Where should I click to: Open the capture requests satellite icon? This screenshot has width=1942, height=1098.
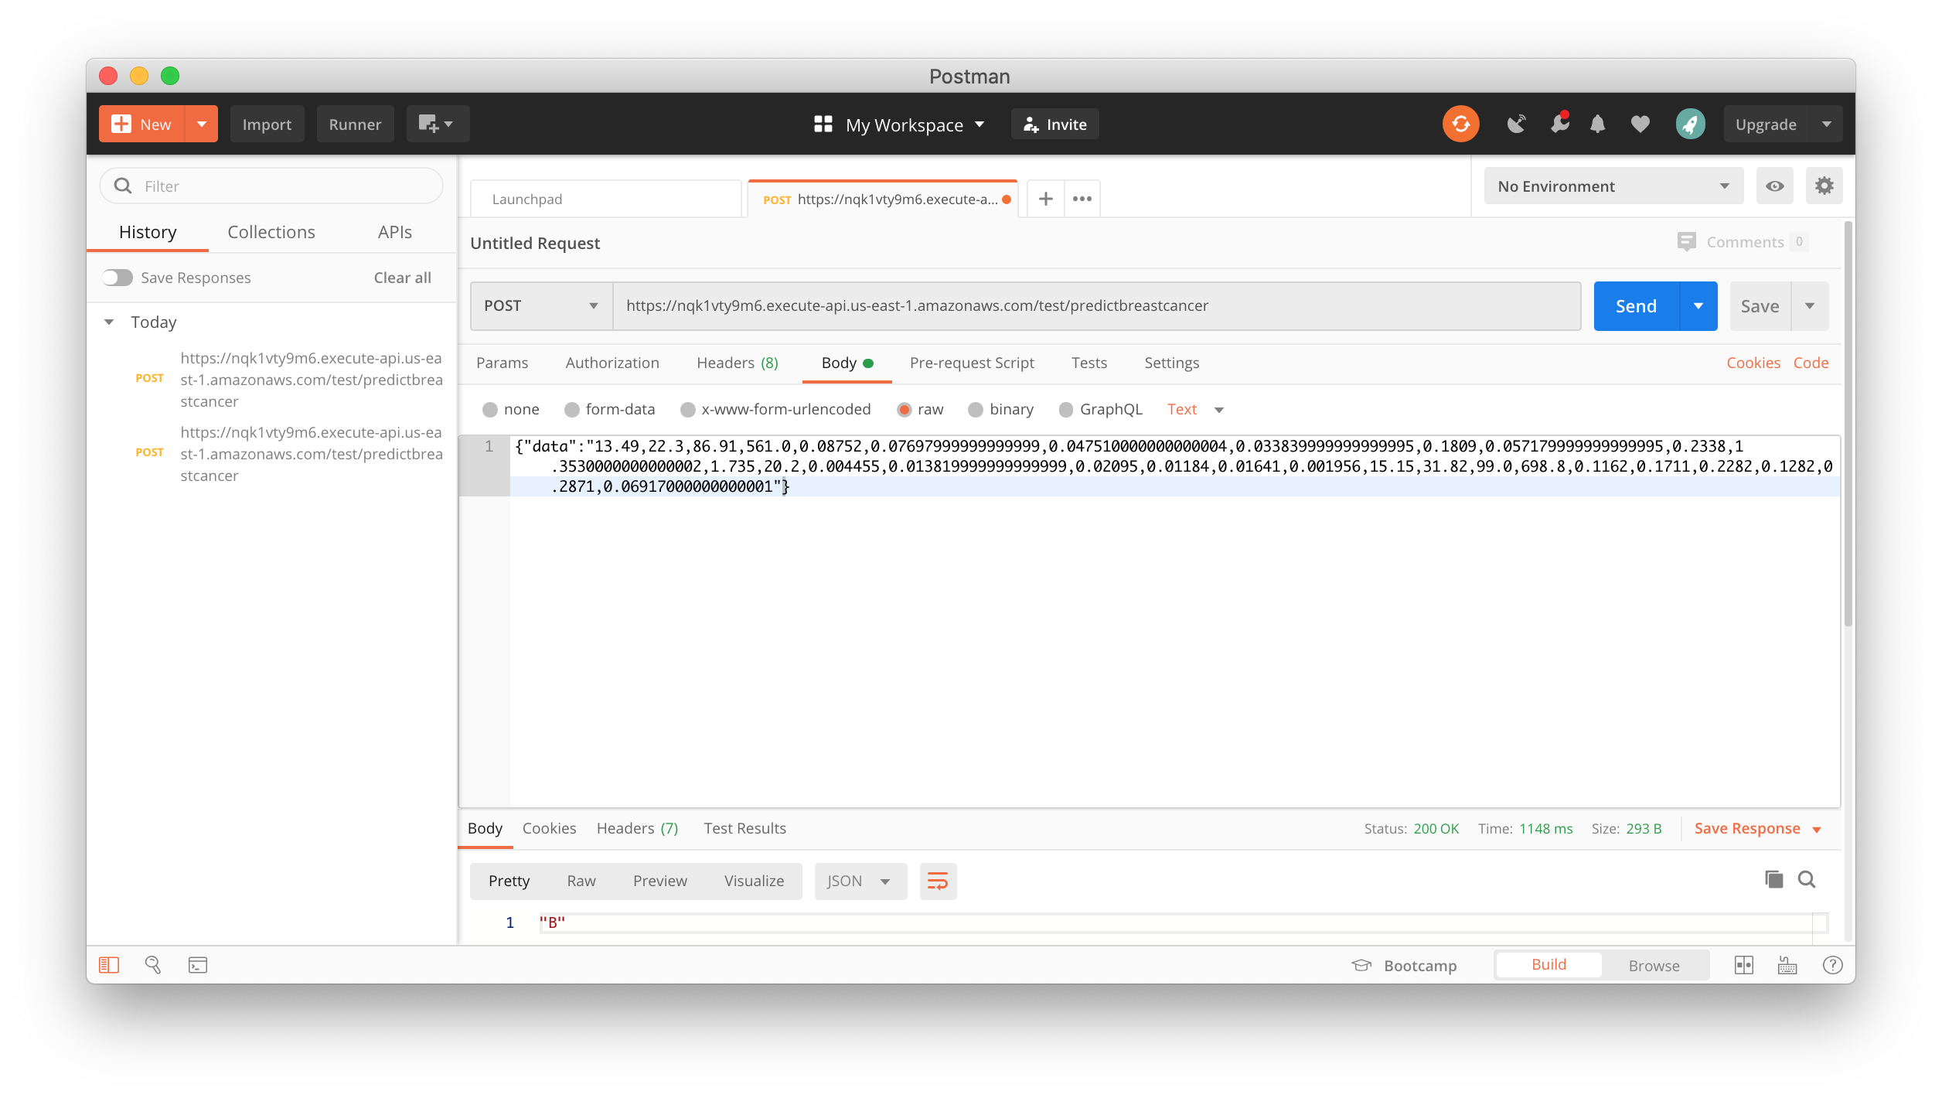pos(1516,124)
